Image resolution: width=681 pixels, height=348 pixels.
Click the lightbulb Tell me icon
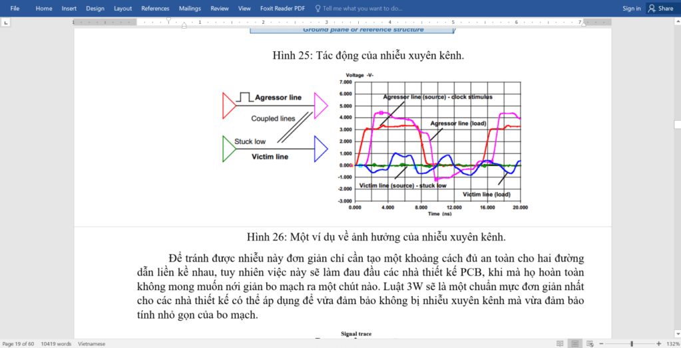point(318,9)
